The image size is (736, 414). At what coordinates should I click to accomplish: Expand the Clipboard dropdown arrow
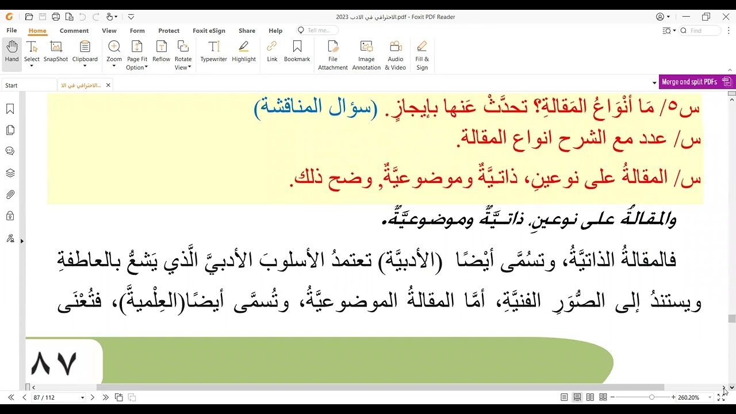[85, 66]
